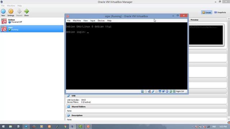Click the Right Ctrl host key label

pyautogui.click(x=180, y=91)
